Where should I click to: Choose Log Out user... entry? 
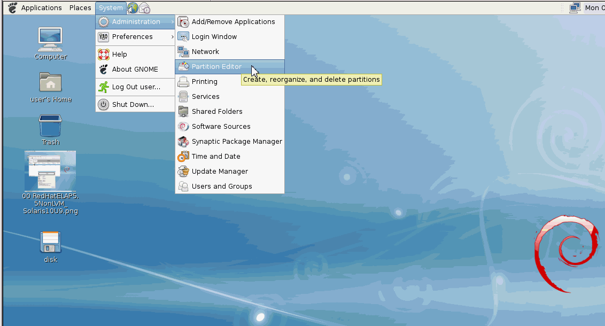135,87
